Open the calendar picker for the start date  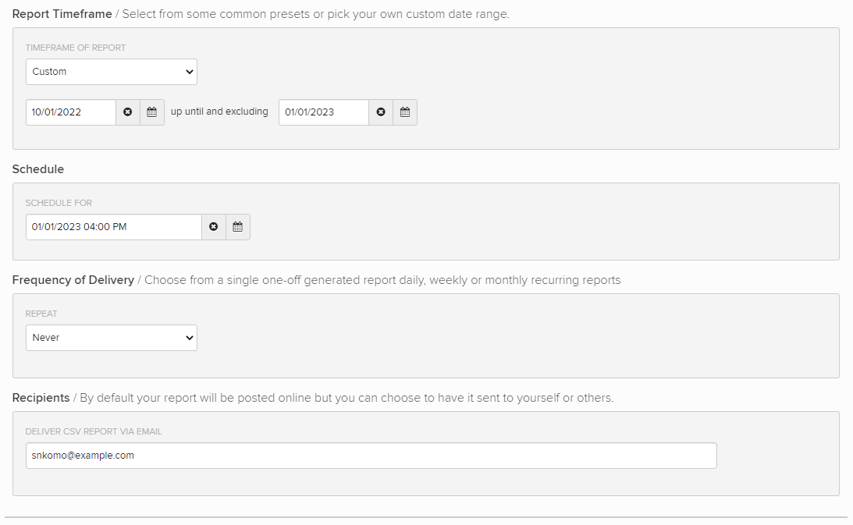pyautogui.click(x=152, y=112)
